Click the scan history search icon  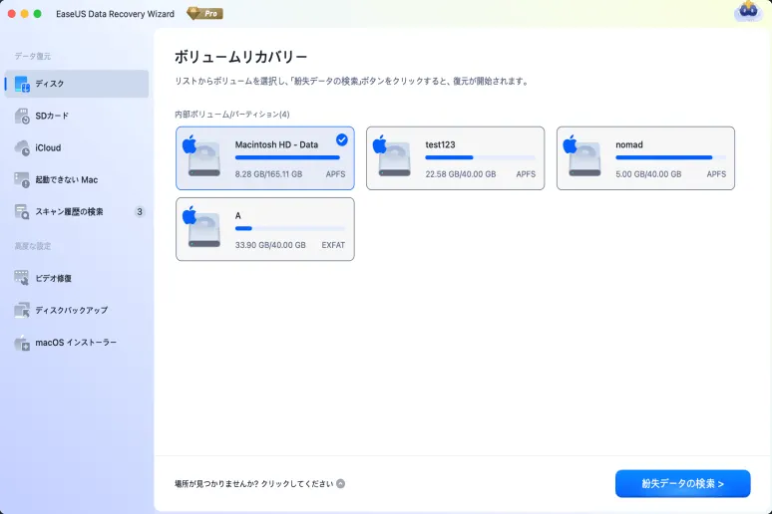pyautogui.click(x=22, y=212)
